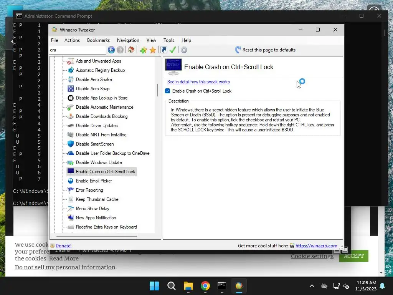
Task: Select Menu Show Delay icon
Action: [71, 209]
